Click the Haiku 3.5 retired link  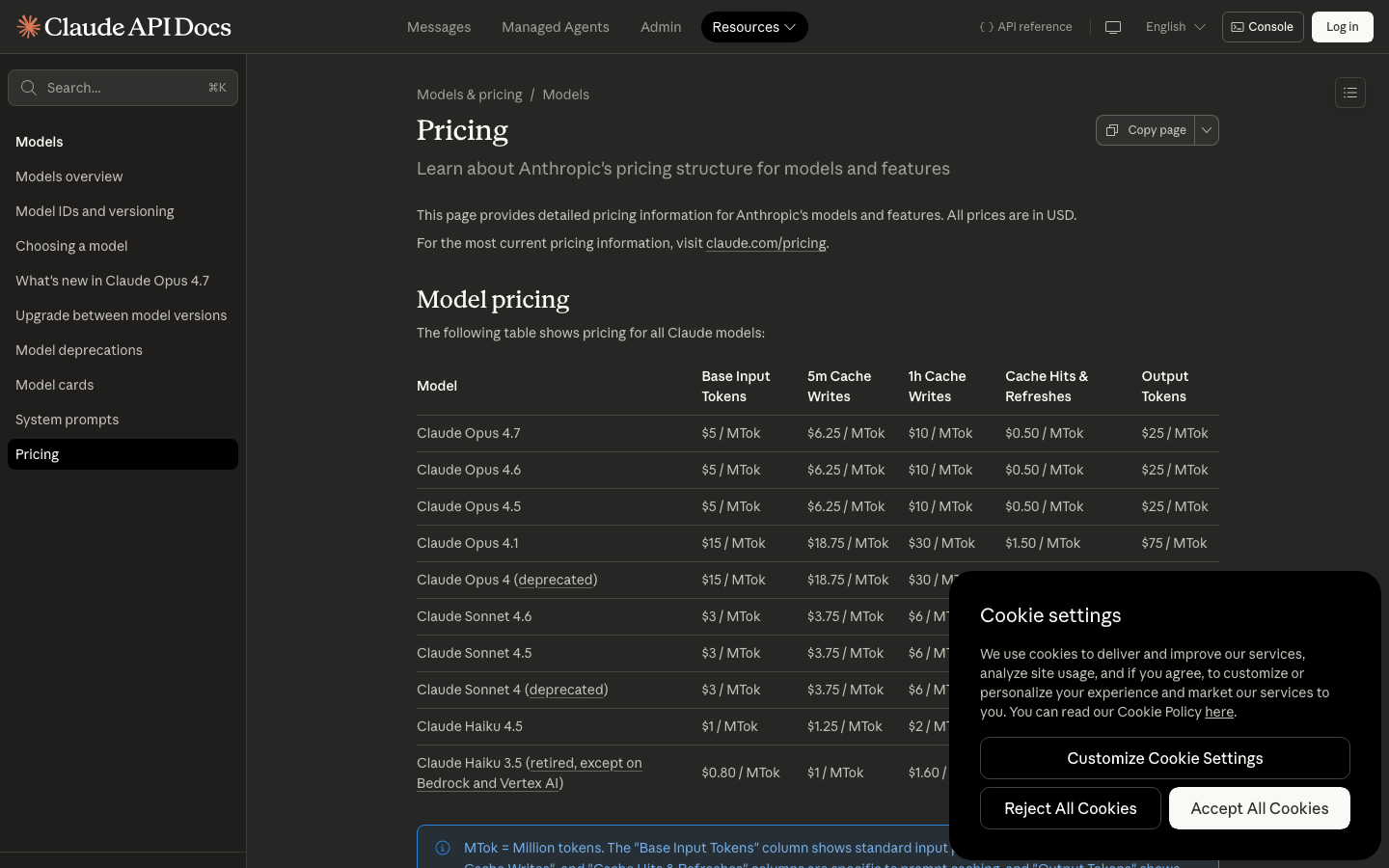(x=530, y=773)
